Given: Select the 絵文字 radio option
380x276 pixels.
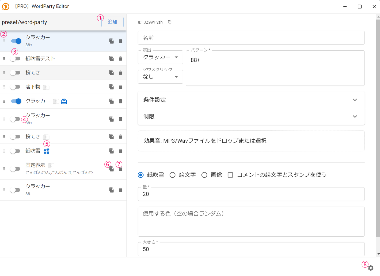Looking at the screenshot, I should click(173, 175).
